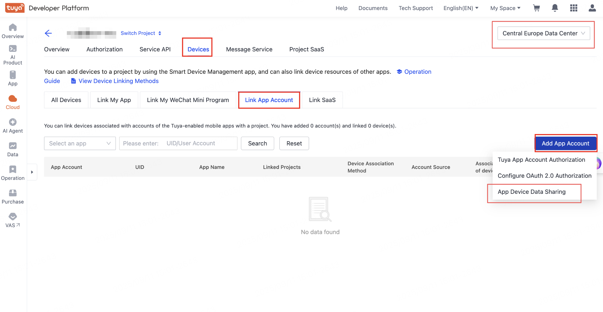
Task: Click the App Name column header
Action: pyautogui.click(x=212, y=167)
